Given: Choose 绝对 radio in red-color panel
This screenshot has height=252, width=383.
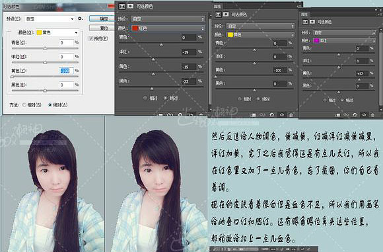Looking at the screenshot, I should (165, 98).
